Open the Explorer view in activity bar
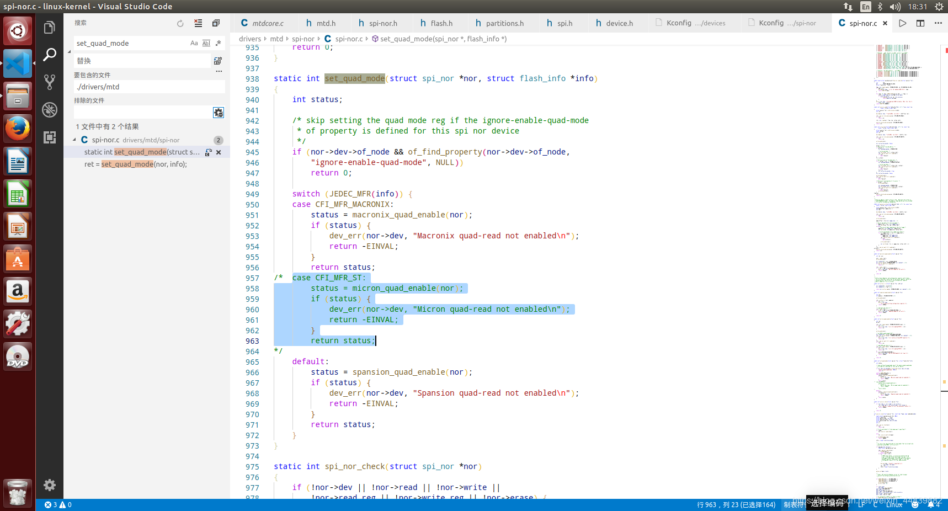Viewport: 948px width, 511px height. (x=50, y=28)
